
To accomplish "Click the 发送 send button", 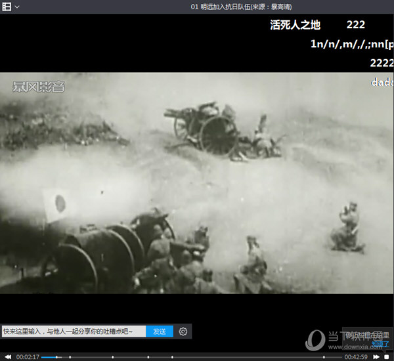I will [159, 331].
